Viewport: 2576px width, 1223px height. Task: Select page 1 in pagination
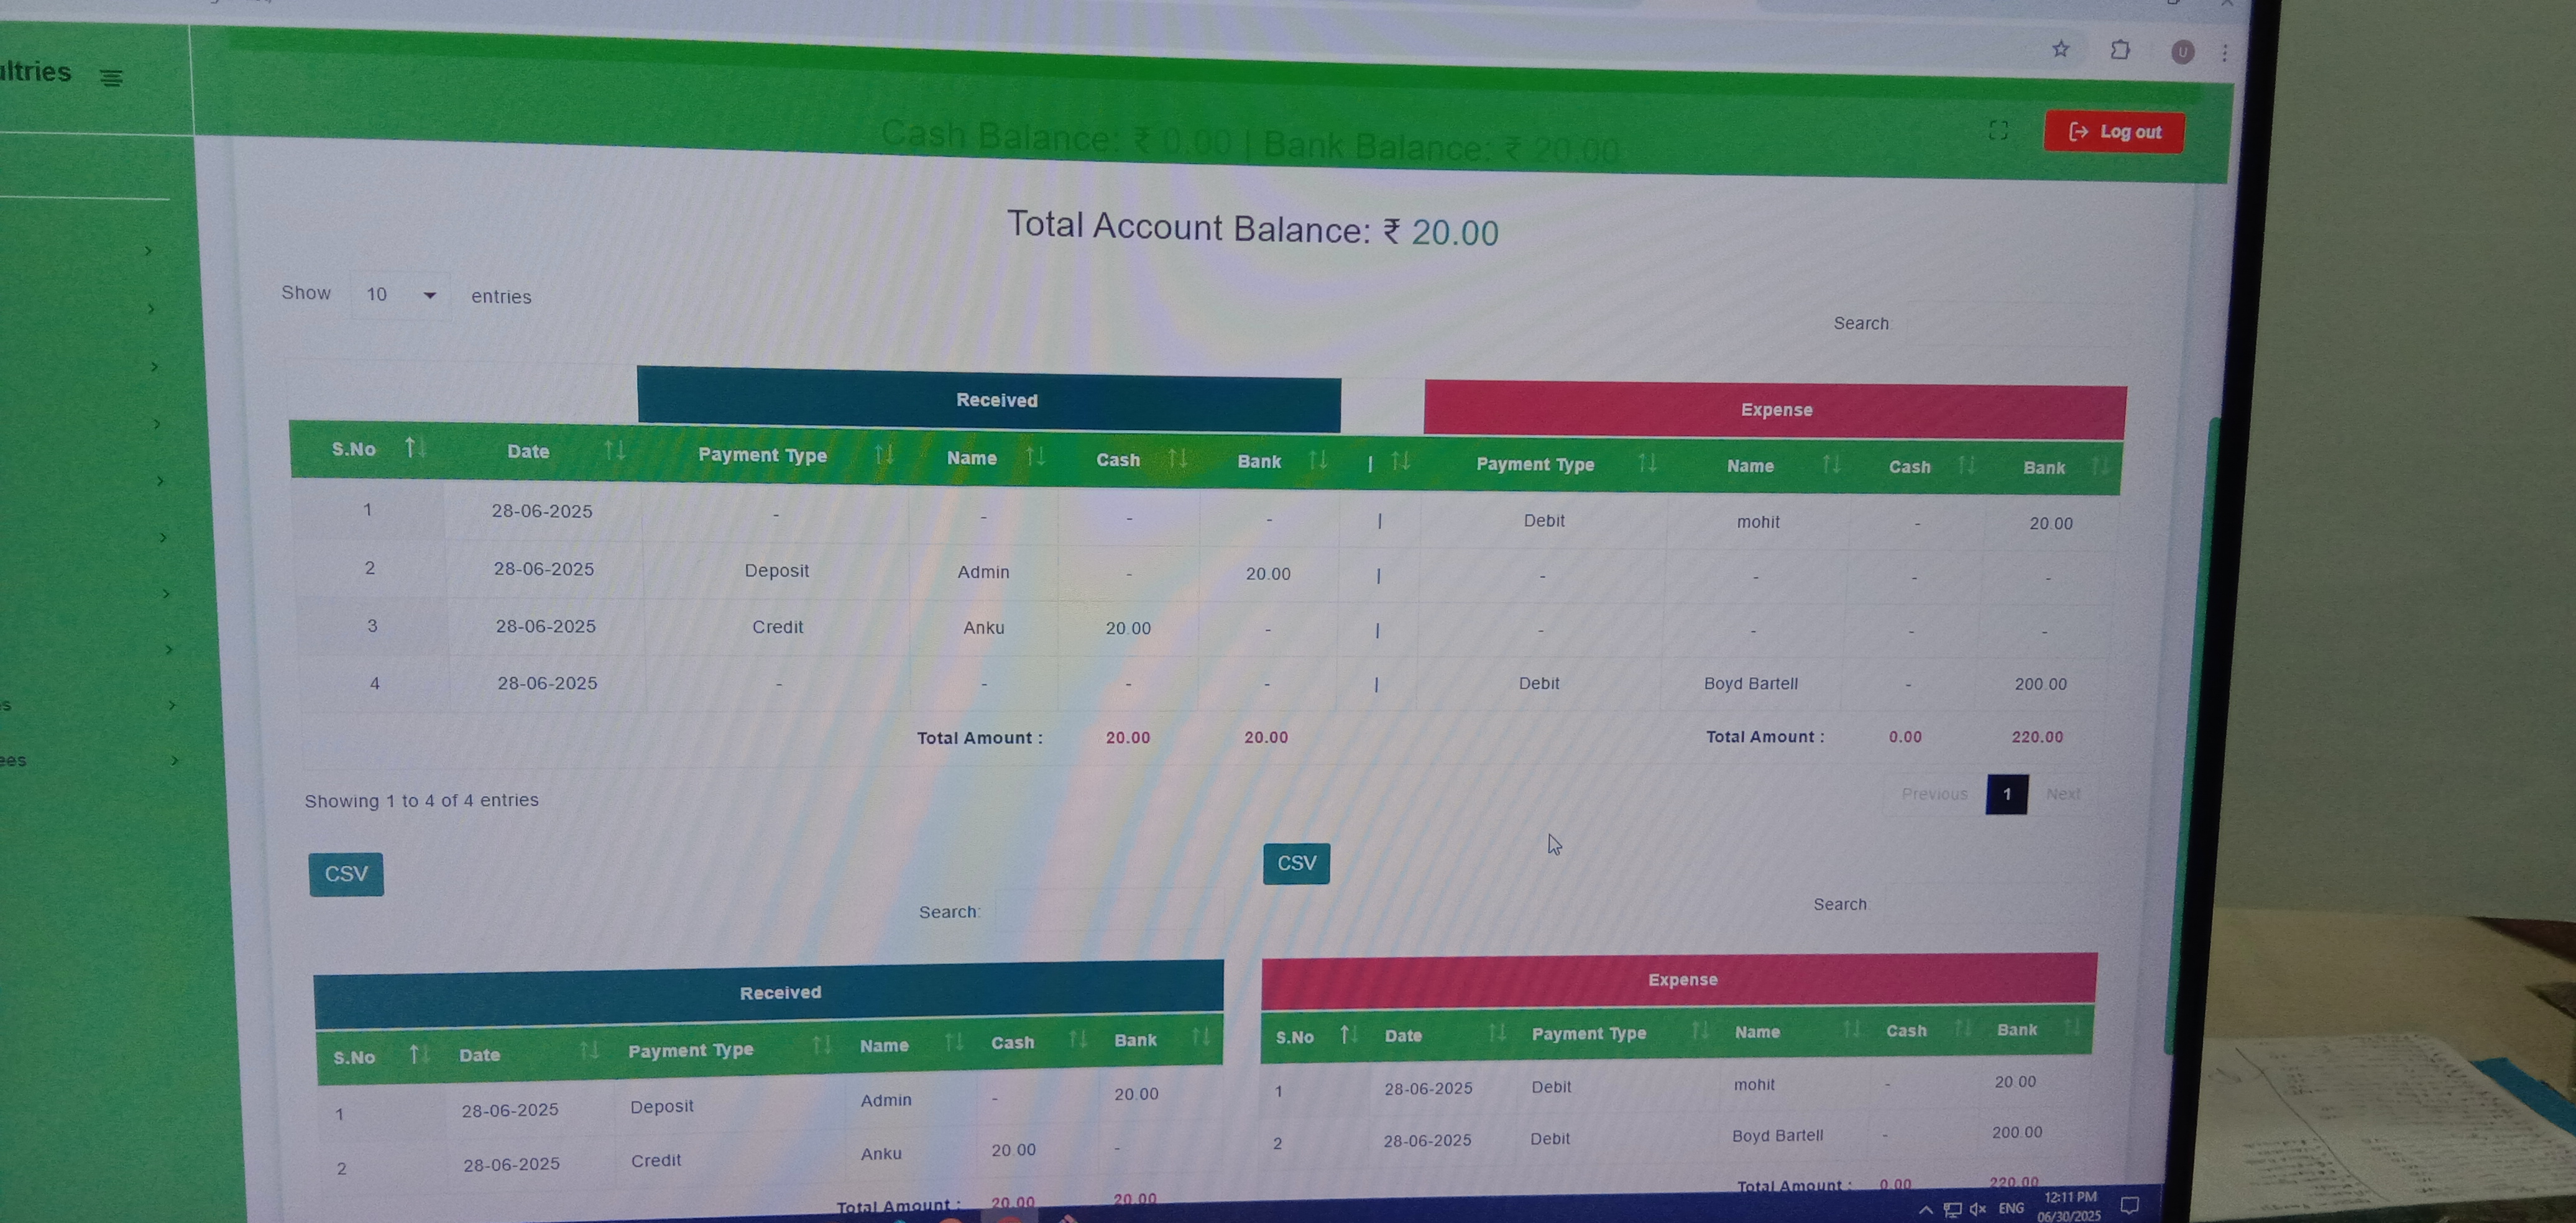(x=2006, y=794)
